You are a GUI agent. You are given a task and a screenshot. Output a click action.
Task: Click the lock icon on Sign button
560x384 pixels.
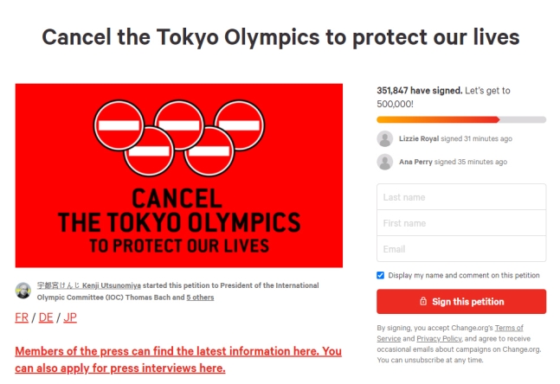click(423, 301)
